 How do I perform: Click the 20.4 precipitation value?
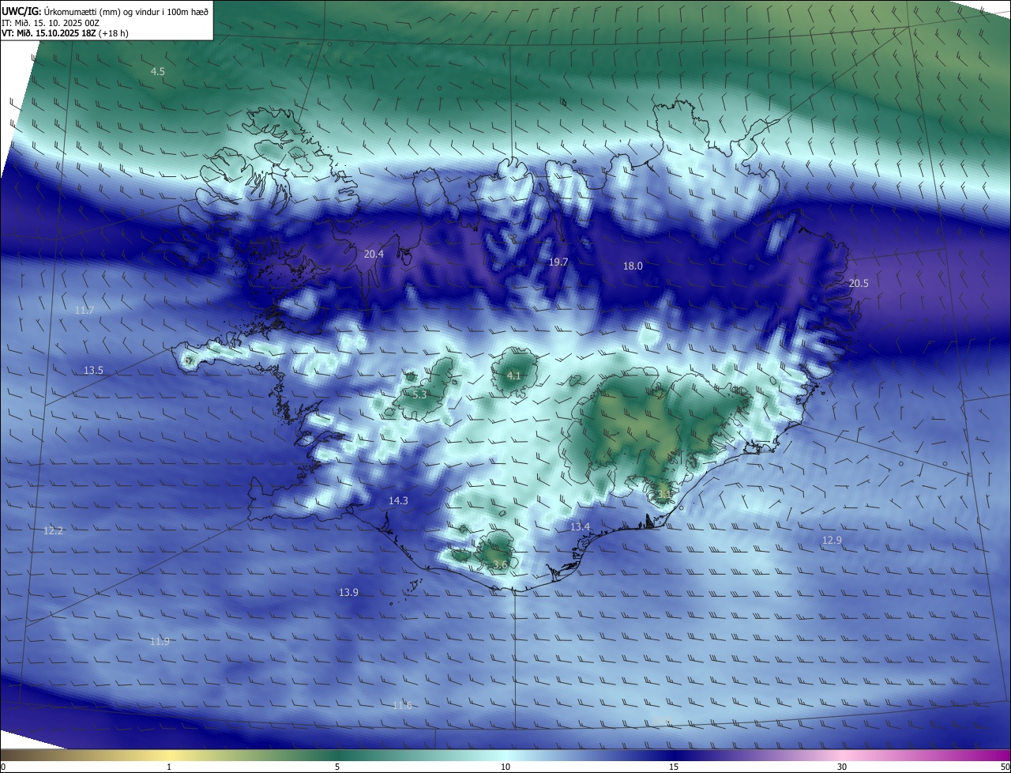(x=374, y=254)
